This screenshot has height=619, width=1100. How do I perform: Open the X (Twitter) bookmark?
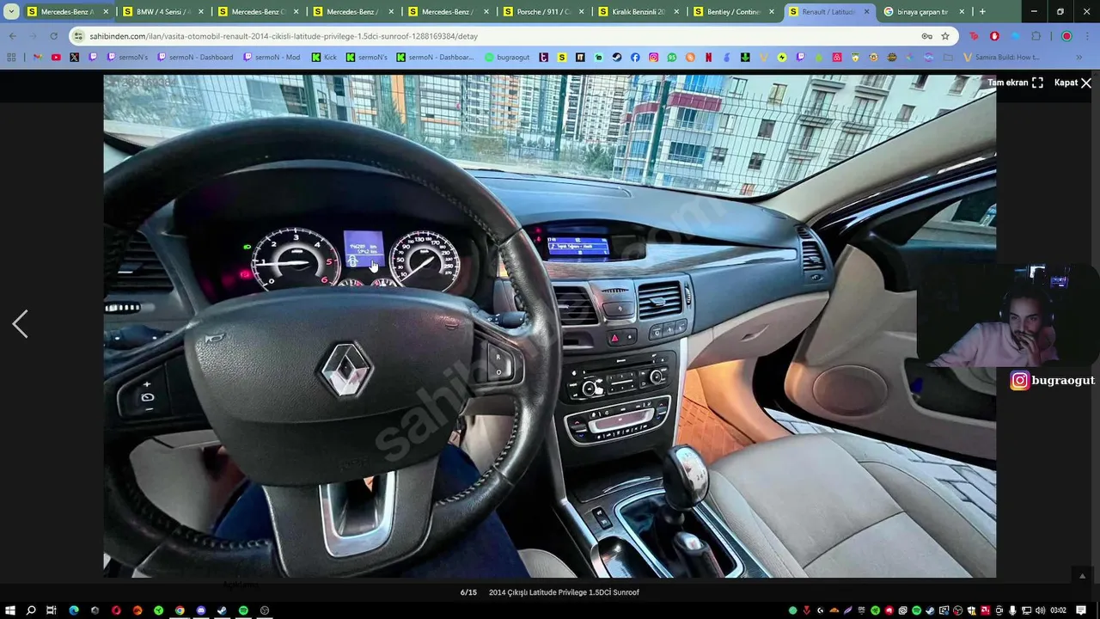click(74, 58)
